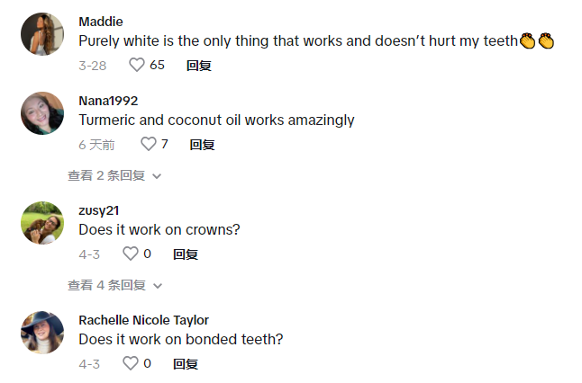Reply to Rachelle's bonded teeth question
The width and height of the screenshot is (582, 383).
point(186,363)
